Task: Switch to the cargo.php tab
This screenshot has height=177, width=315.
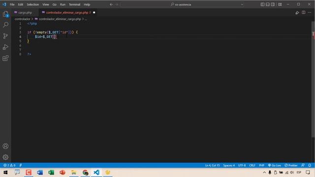Action: pos(25,12)
